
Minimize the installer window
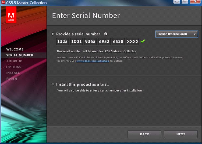pos(176,2)
